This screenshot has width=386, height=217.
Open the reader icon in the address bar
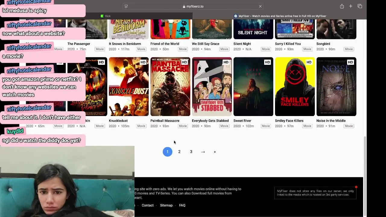126,6
